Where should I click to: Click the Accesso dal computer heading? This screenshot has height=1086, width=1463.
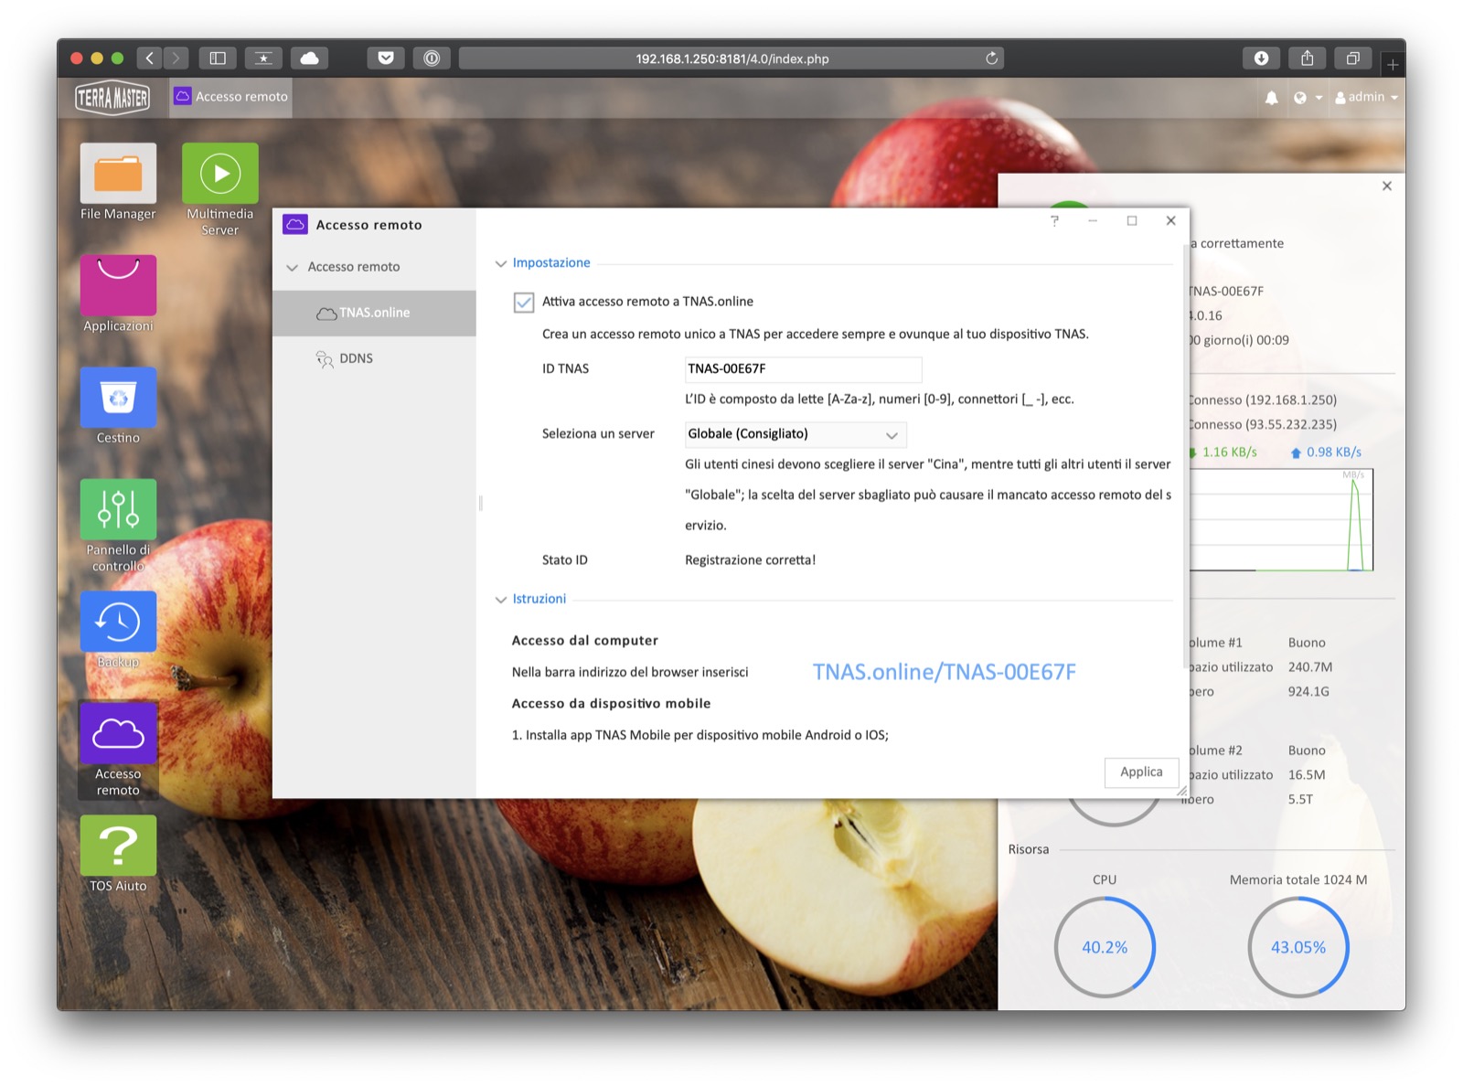tap(585, 641)
